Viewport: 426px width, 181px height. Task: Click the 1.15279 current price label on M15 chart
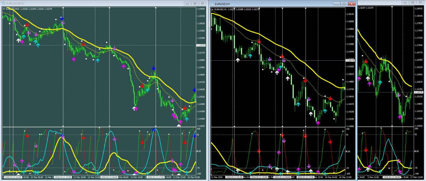pyautogui.click(x=201, y=45)
